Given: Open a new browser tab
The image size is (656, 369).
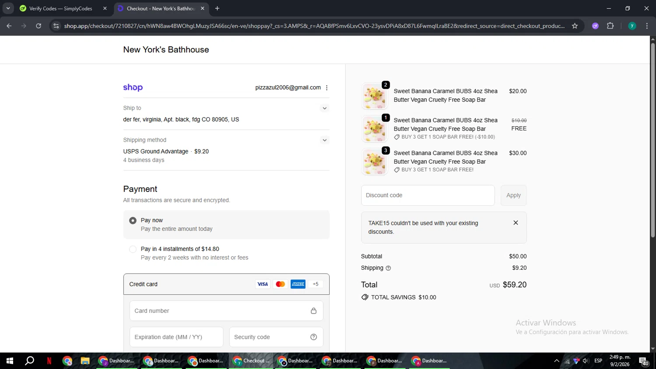Looking at the screenshot, I should click(x=217, y=8).
